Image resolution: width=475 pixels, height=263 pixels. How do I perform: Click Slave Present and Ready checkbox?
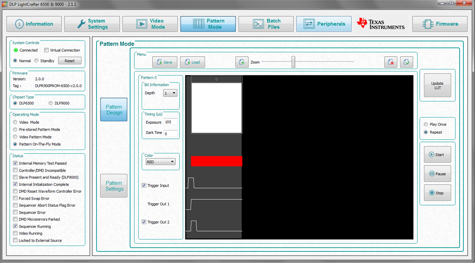15,177
